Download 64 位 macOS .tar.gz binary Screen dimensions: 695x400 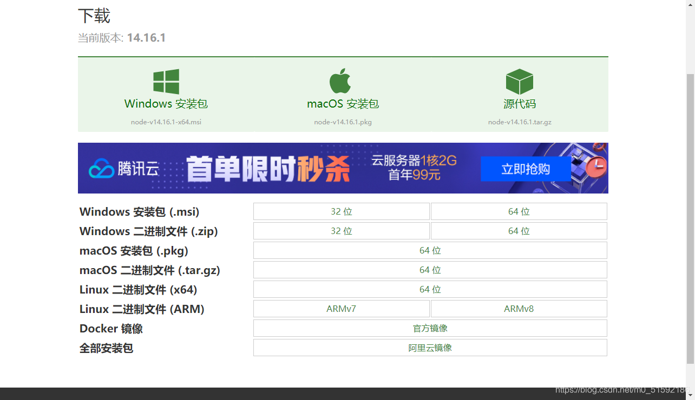pyautogui.click(x=430, y=270)
